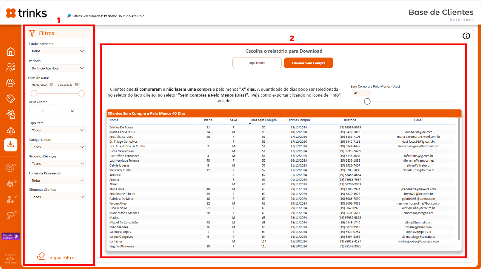Open the price tag icon page
The height and width of the screenshot is (269, 481).
tap(11, 99)
